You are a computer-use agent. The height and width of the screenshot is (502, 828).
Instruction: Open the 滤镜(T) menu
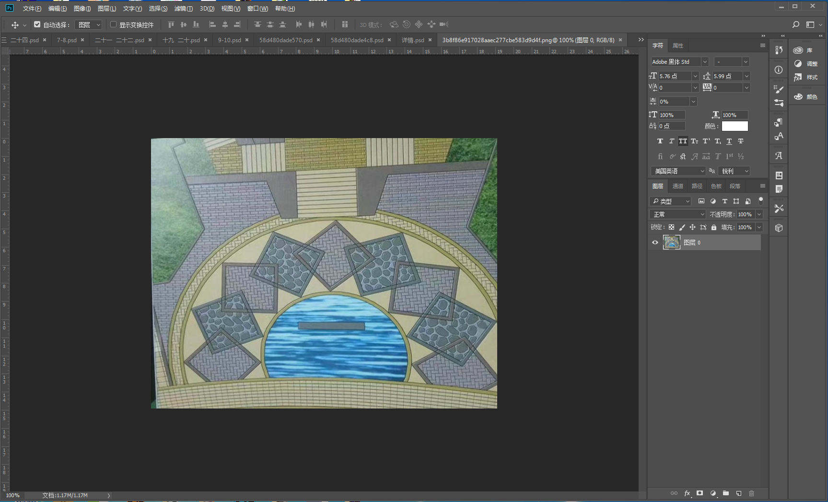coord(184,9)
